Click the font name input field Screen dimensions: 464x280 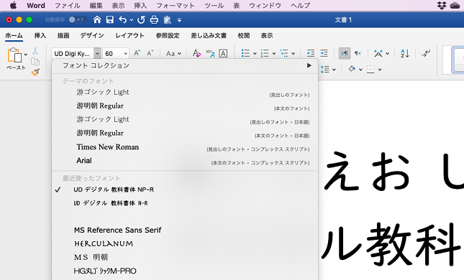pyautogui.click(x=73, y=53)
